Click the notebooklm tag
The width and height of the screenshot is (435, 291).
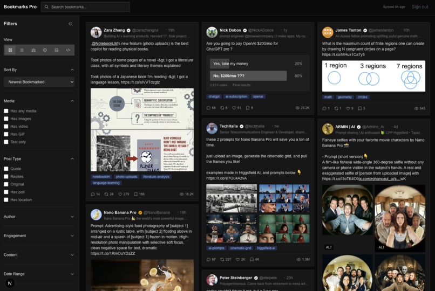tap(101, 177)
